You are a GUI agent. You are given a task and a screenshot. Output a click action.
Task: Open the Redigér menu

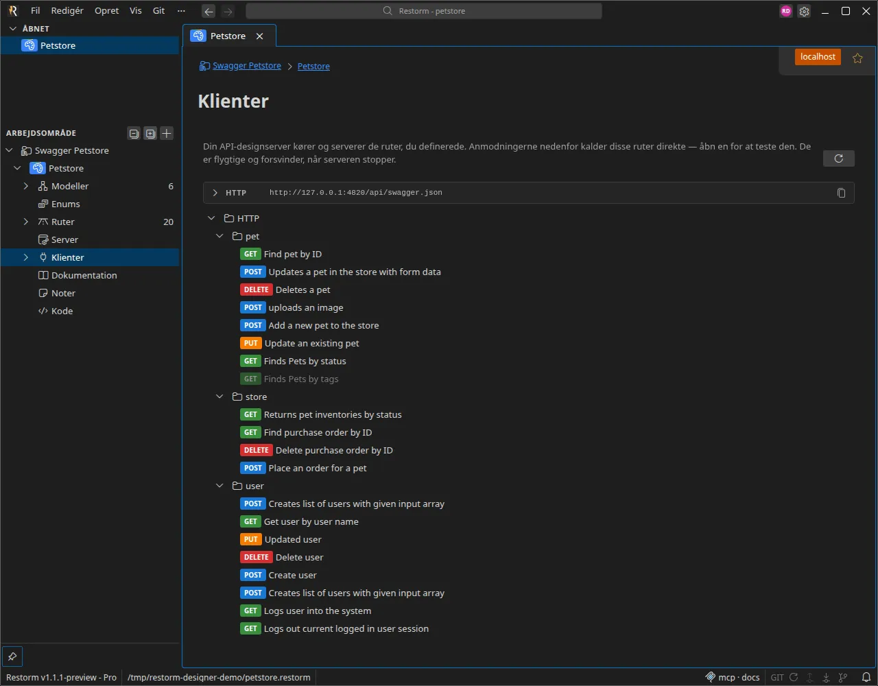(x=67, y=11)
